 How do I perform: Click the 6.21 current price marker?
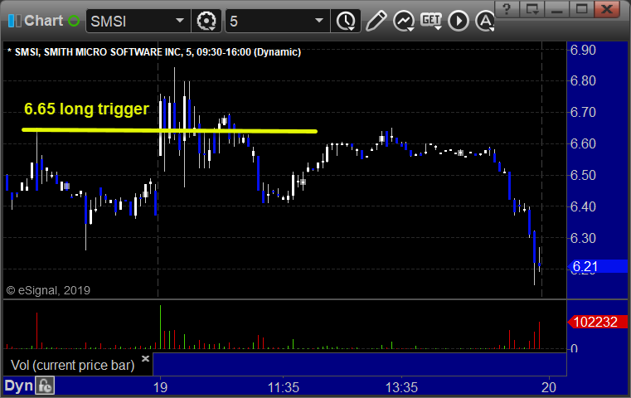point(598,266)
